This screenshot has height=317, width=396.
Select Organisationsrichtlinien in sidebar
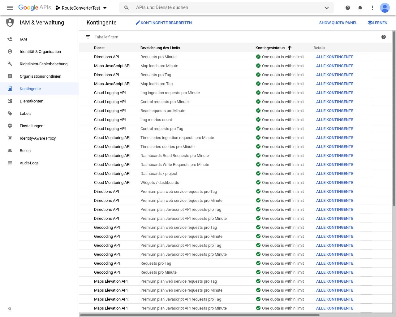[x=40, y=76]
